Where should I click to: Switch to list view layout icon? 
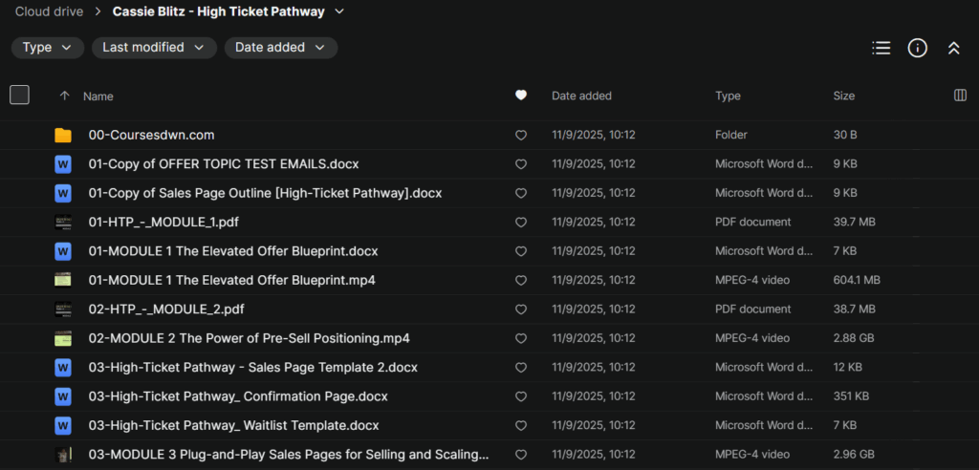click(881, 48)
